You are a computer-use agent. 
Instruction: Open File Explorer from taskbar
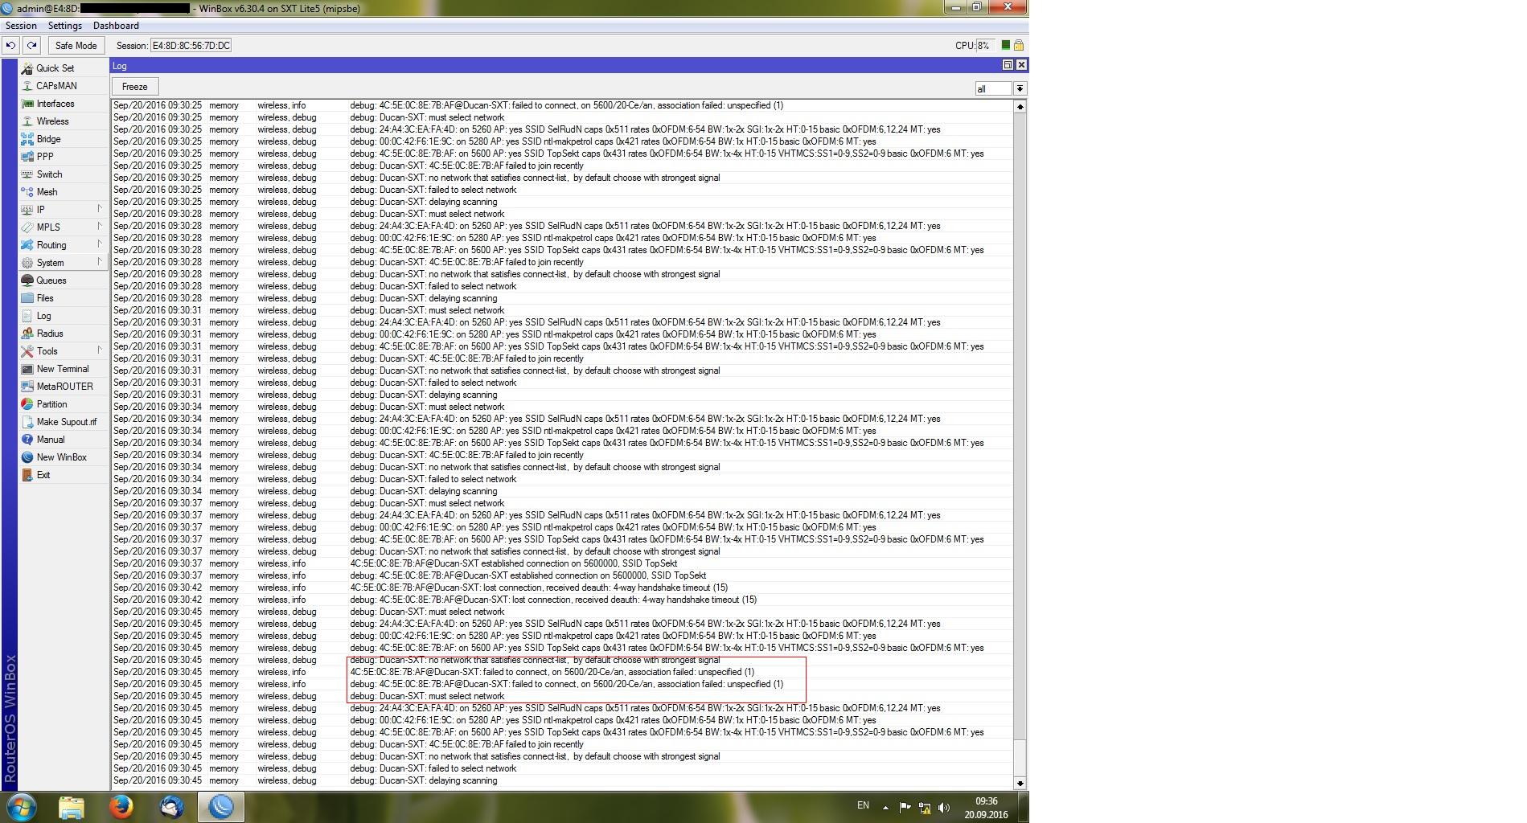click(x=71, y=807)
